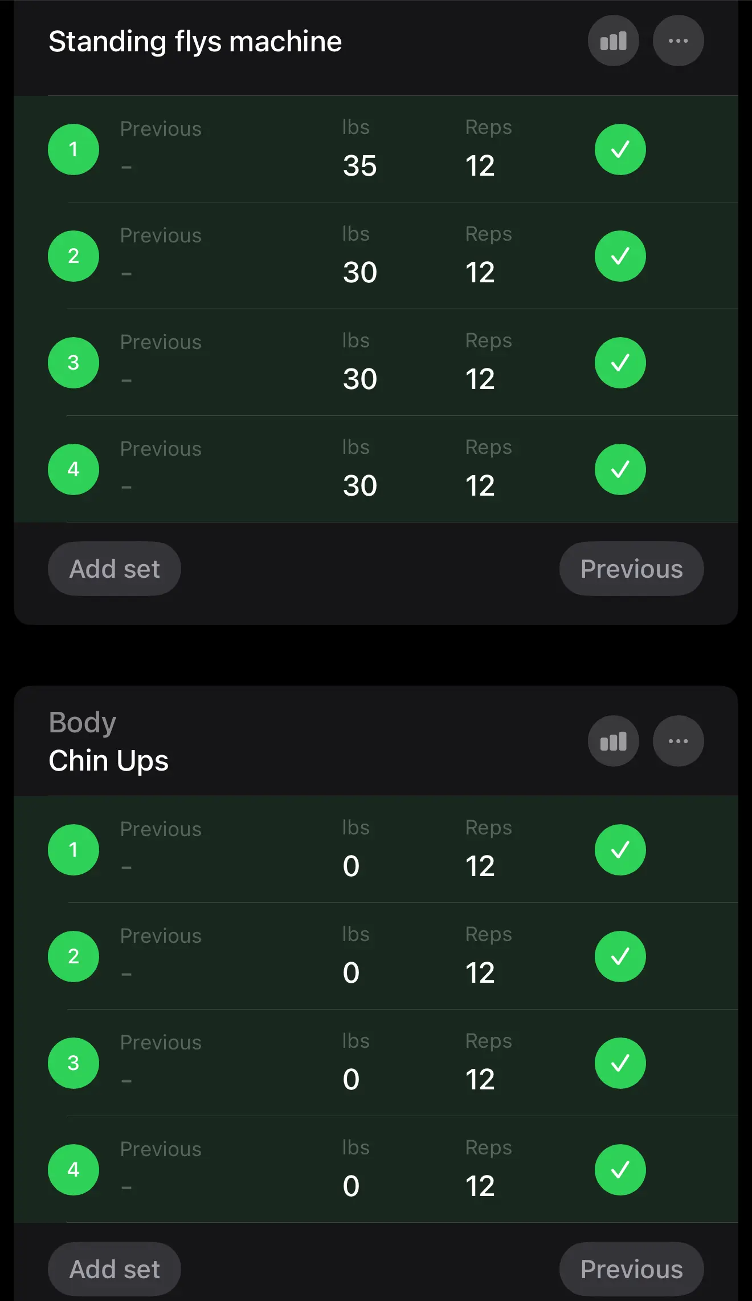Open more options for Standing flys machine
Image resolution: width=752 pixels, height=1301 pixels.
(678, 41)
